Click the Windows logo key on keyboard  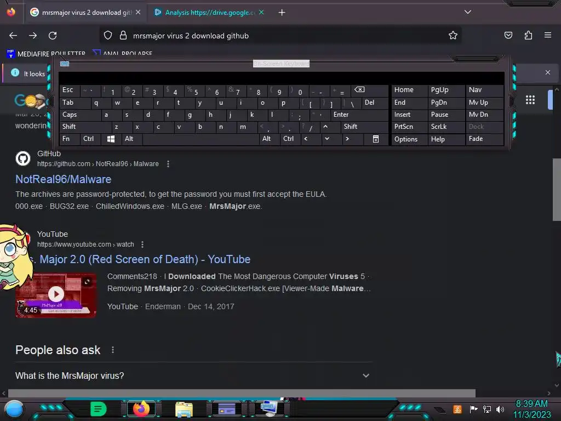coord(111,139)
